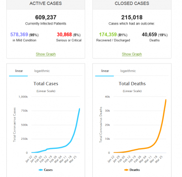Open Show Graph link under Active Cases

click(x=45, y=54)
